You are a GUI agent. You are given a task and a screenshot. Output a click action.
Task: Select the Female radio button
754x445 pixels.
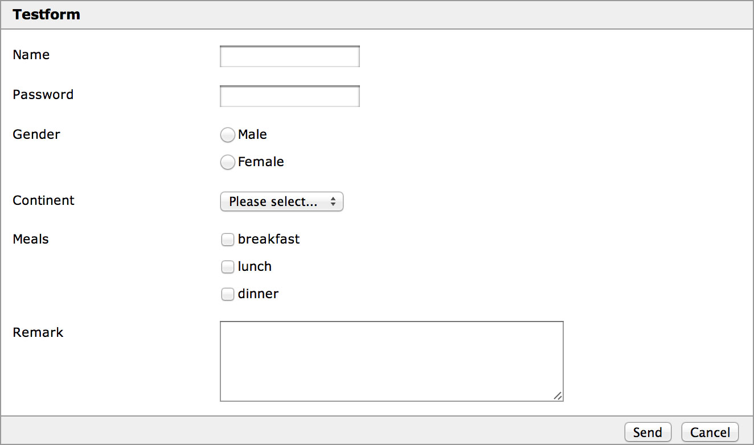click(227, 162)
